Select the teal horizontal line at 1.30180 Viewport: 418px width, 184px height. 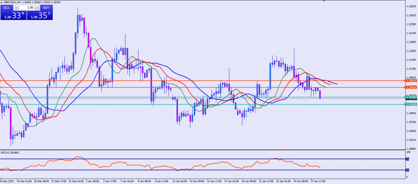click(x=122, y=104)
